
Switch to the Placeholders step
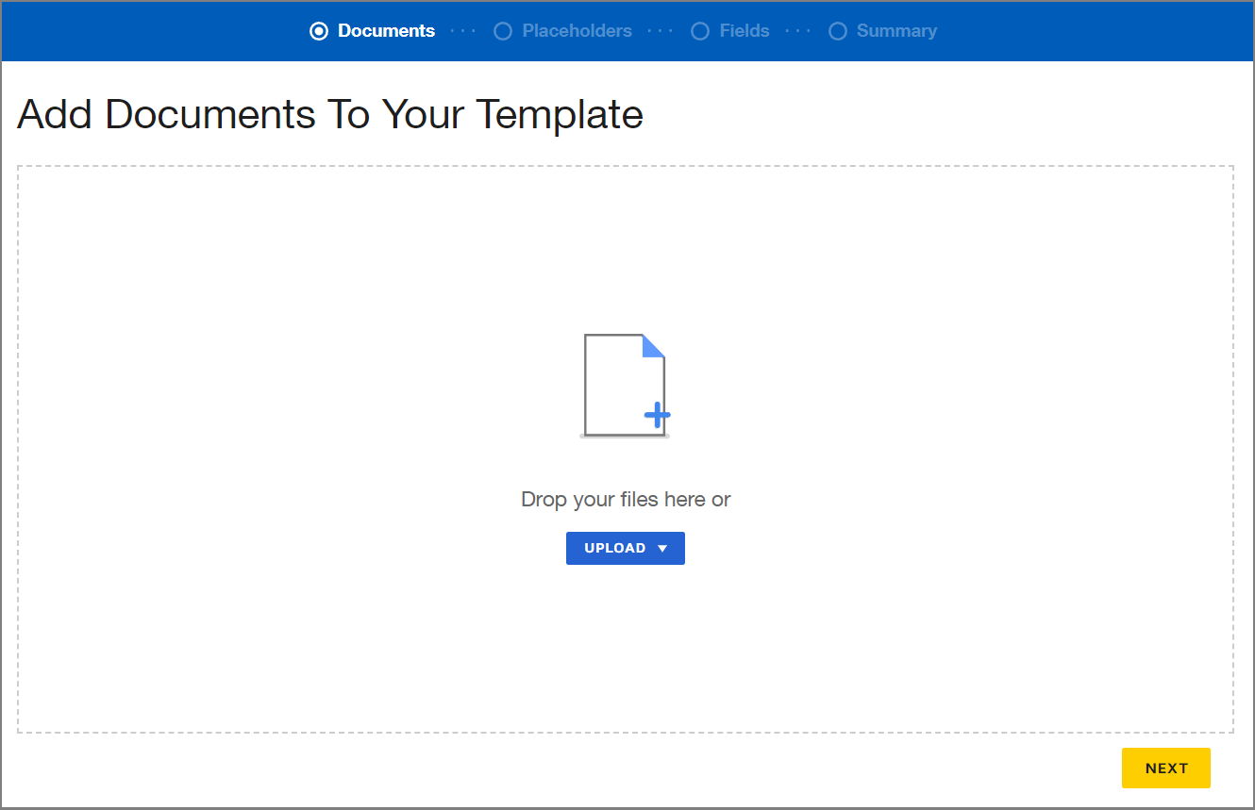577,30
